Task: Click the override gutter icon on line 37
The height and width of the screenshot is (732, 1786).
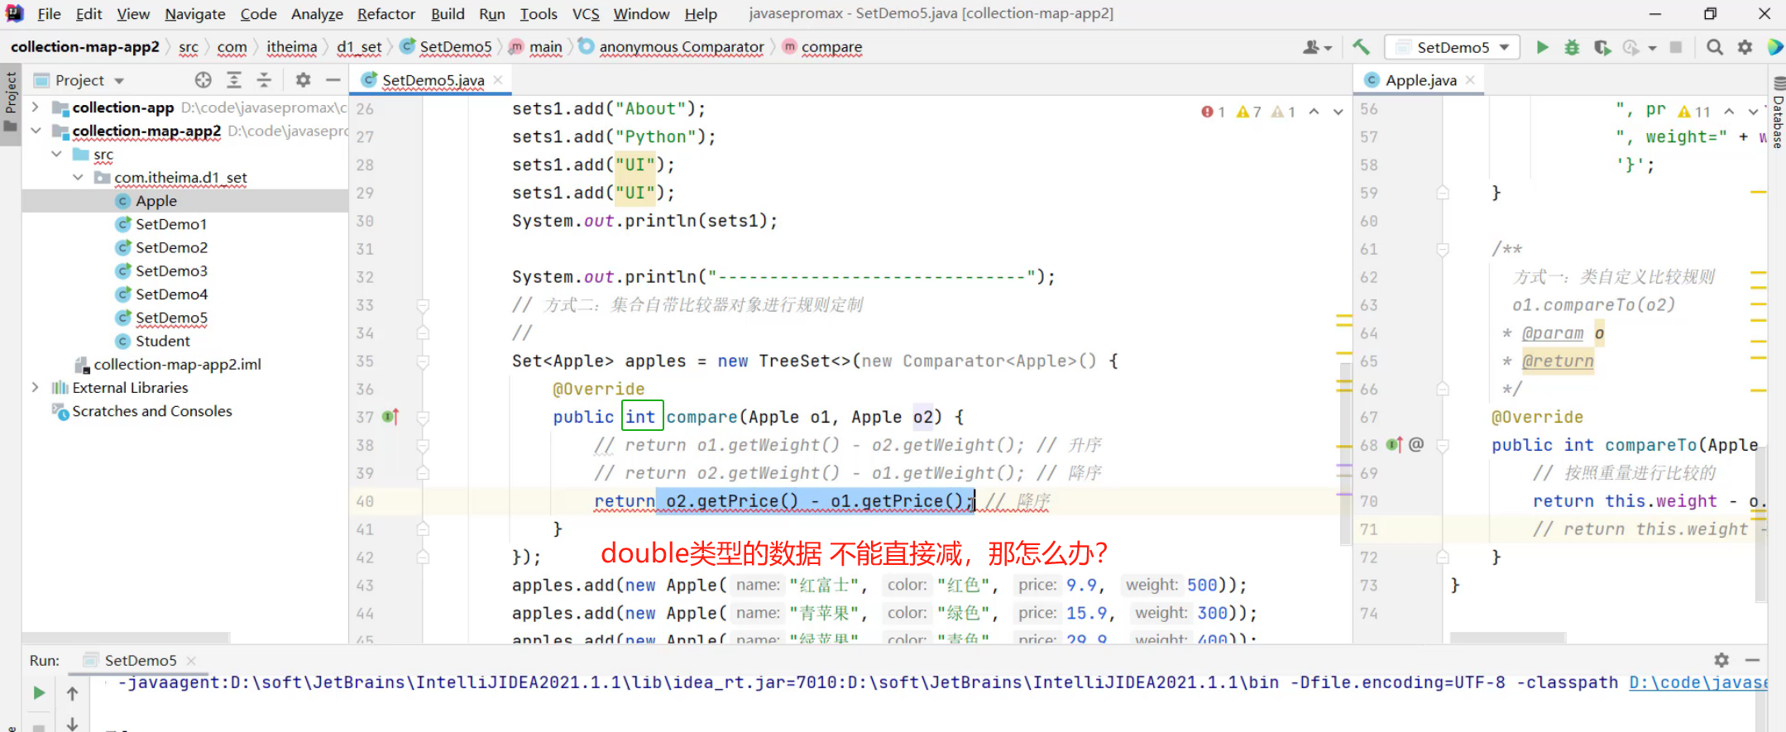Action: click(390, 417)
